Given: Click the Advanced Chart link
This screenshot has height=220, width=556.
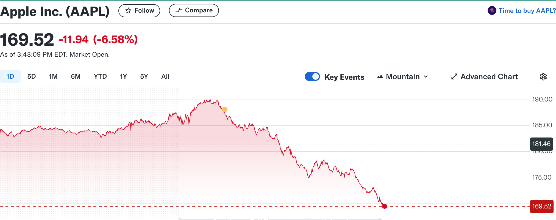Looking at the screenshot, I should pyautogui.click(x=489, y=77).
